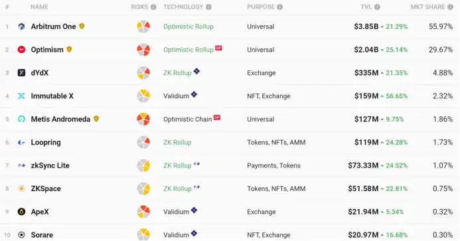Open the Sorare row in the table
Image resolution: width=460 pixels, height=241 pixels.
click(x=230, y=234)
